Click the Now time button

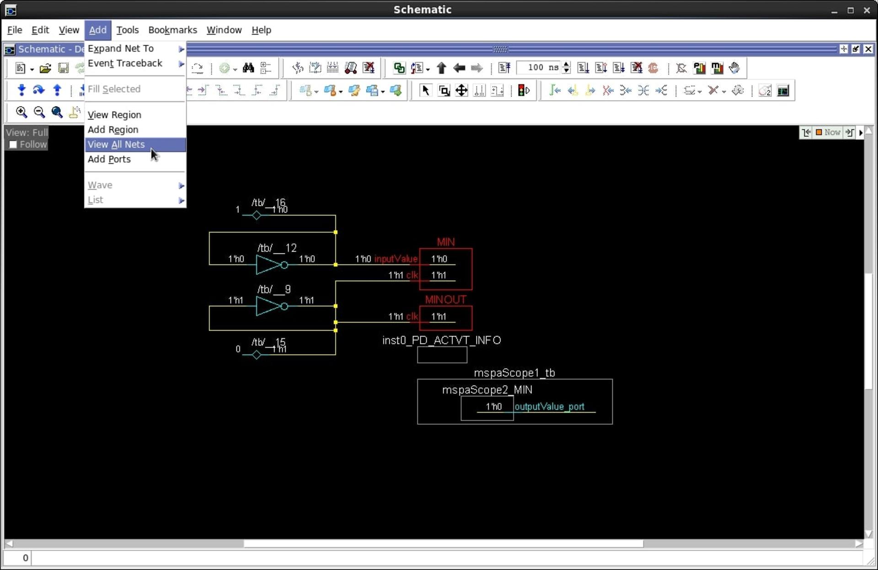point(828,133)
